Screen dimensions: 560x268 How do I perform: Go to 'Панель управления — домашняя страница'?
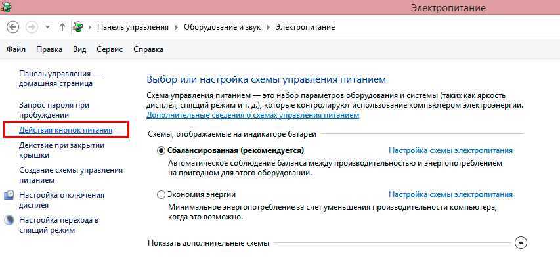pyautogui.click(x=60, y=79)
